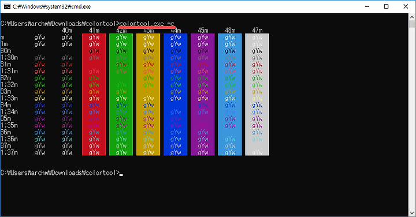Click the 46m column header
This screenshot has width=416, height=217.
(230, 31)
